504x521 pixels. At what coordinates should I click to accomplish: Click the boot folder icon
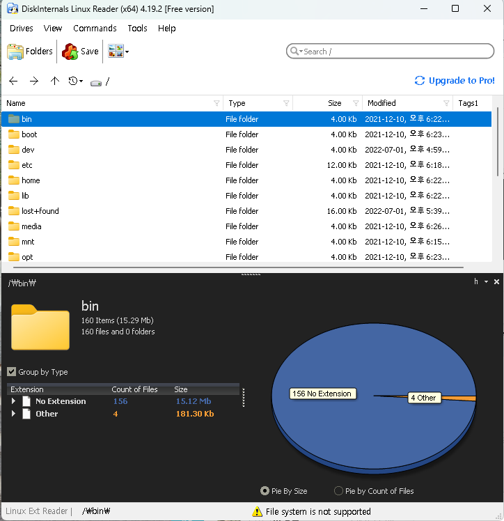pyautogui.click(x=14, y=134)
